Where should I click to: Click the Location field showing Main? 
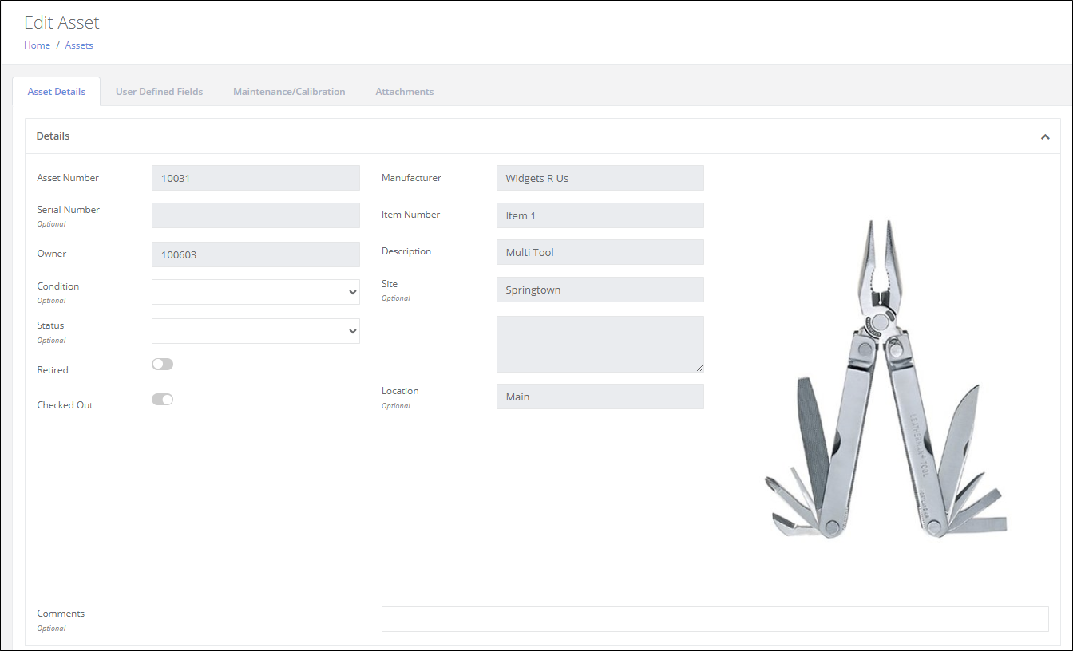tap(600, 397)
